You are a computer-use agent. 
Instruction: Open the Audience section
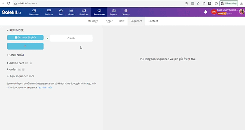[x=49, y=12]
